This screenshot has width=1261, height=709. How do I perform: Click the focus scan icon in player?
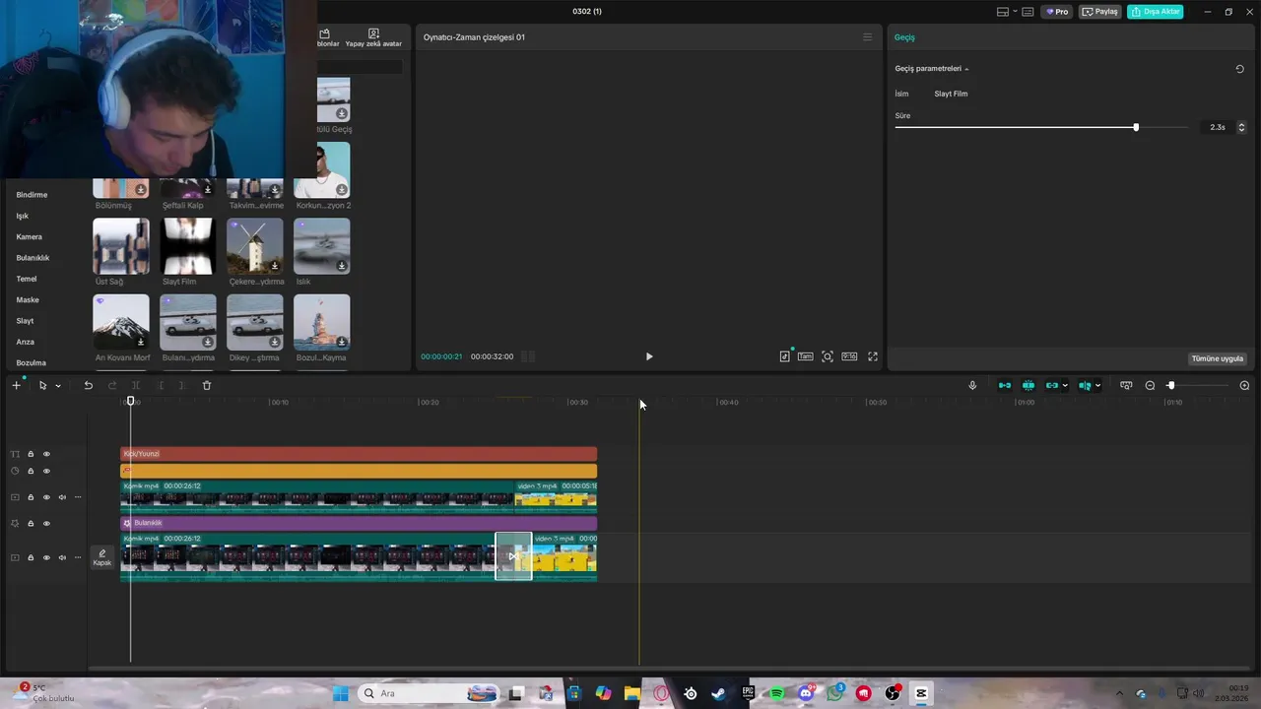pos(828,356)
